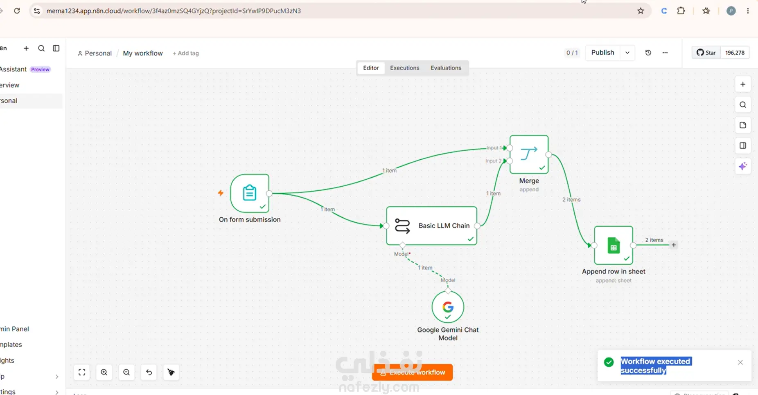Viewport: 758px width, 395px height.
Task: Select the On form submission node
Action: click(250, 193)
